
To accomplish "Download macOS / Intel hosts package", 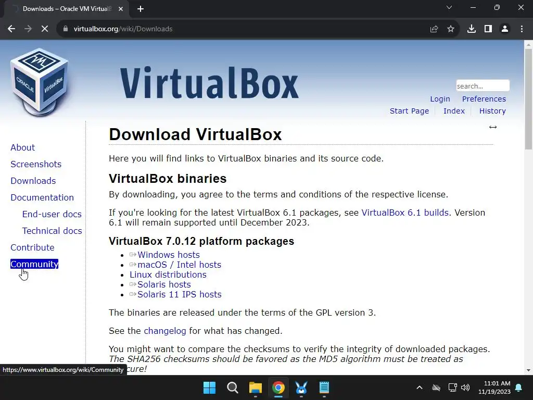I will pyautogui.click(x=180, y=265).
